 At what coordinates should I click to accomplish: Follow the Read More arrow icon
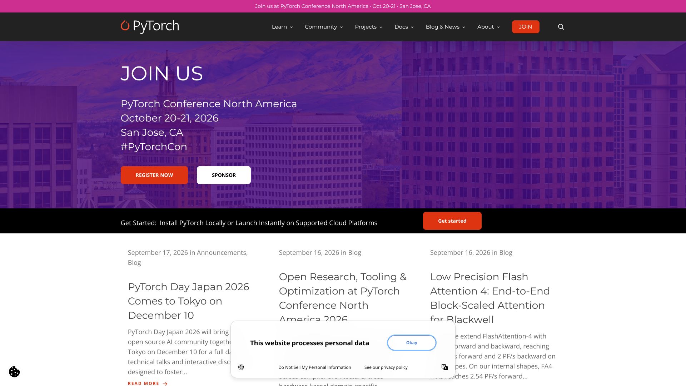[x=165, y=383]
